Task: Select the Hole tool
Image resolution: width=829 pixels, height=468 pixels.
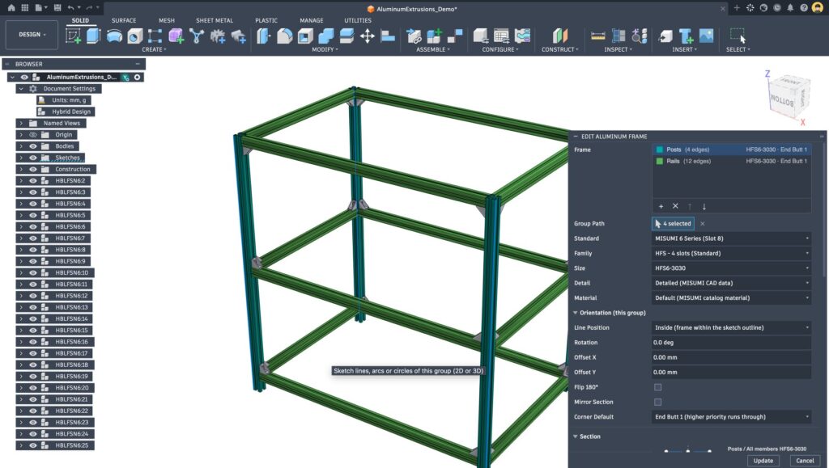Action: click(135, 36)
